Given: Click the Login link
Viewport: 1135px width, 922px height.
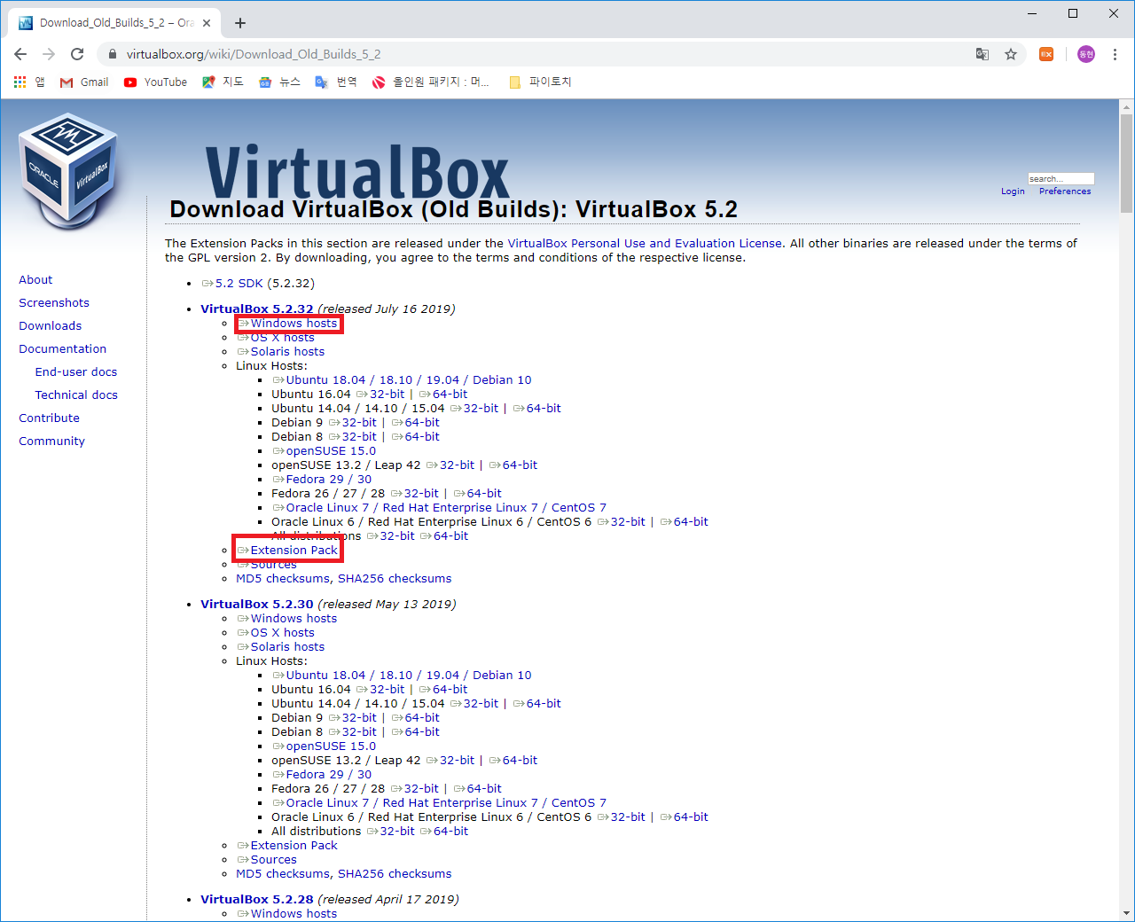Looking at the screenshot, I should pyautogui.click(x=1013, y=191).
